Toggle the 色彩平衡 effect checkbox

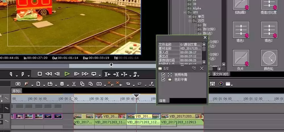[x=163, y=79]
